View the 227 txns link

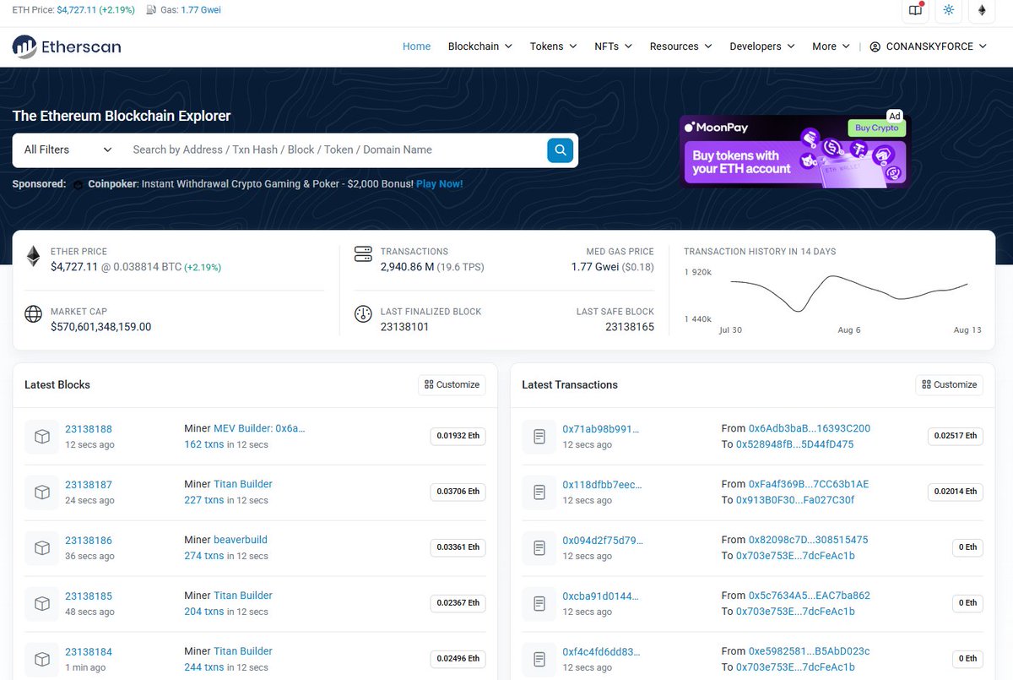[x=204, y=500]
